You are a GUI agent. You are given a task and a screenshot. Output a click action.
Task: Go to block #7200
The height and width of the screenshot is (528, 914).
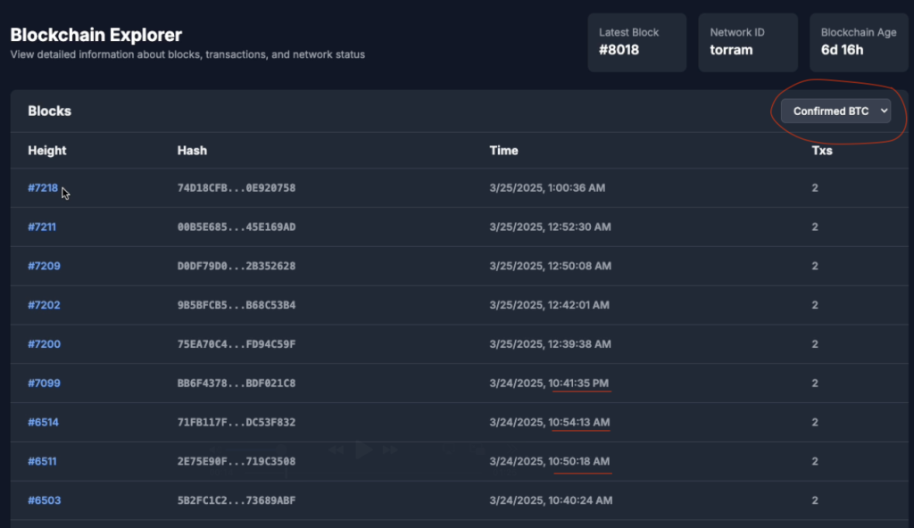click(44, 344)
